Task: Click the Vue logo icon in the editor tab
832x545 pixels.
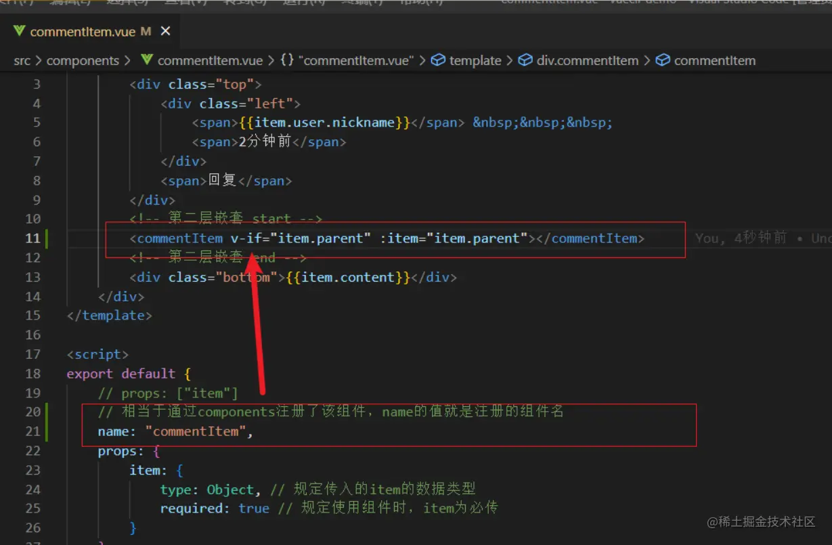Action: coord(19,31)
